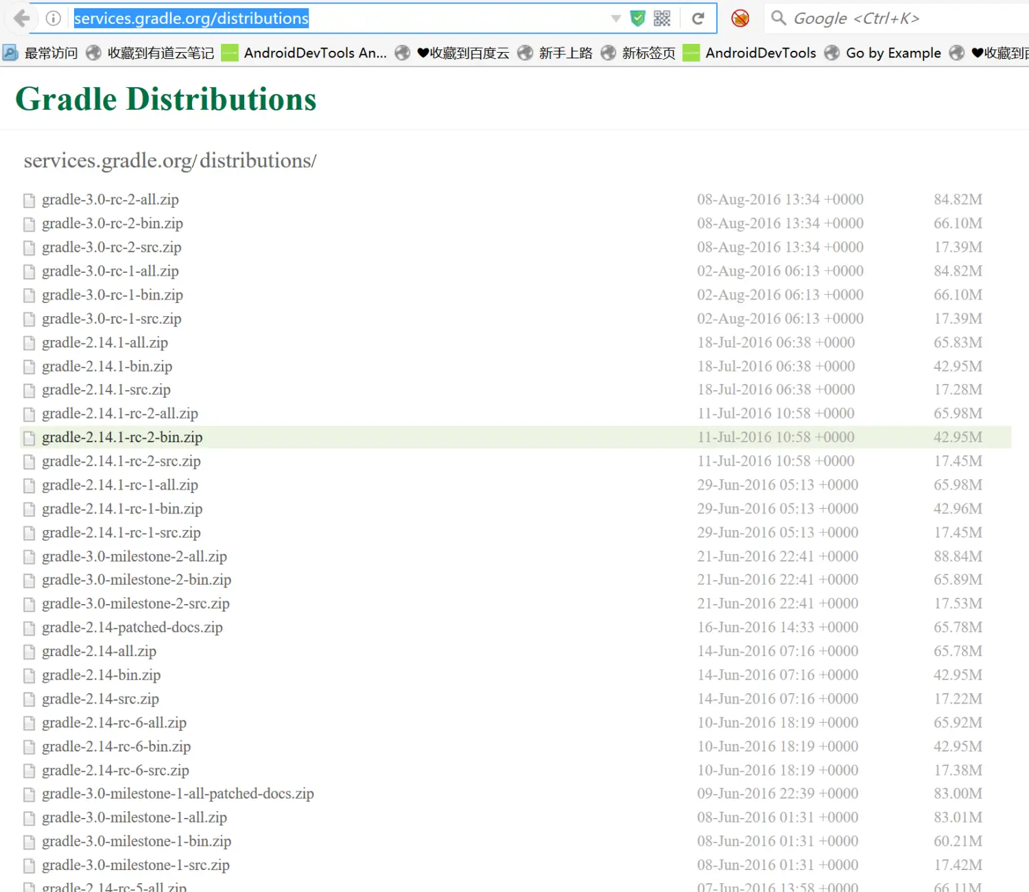The height and width of the screenshot is (892, 1029).
Task: Download gradle-2.14.1-rc-1-all.zip
Action: pos(120,485)
